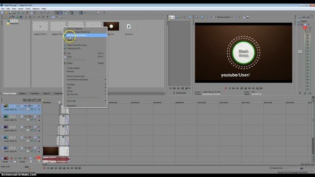Open the Options menu
The image size is (315, 177).
point(36,9)
